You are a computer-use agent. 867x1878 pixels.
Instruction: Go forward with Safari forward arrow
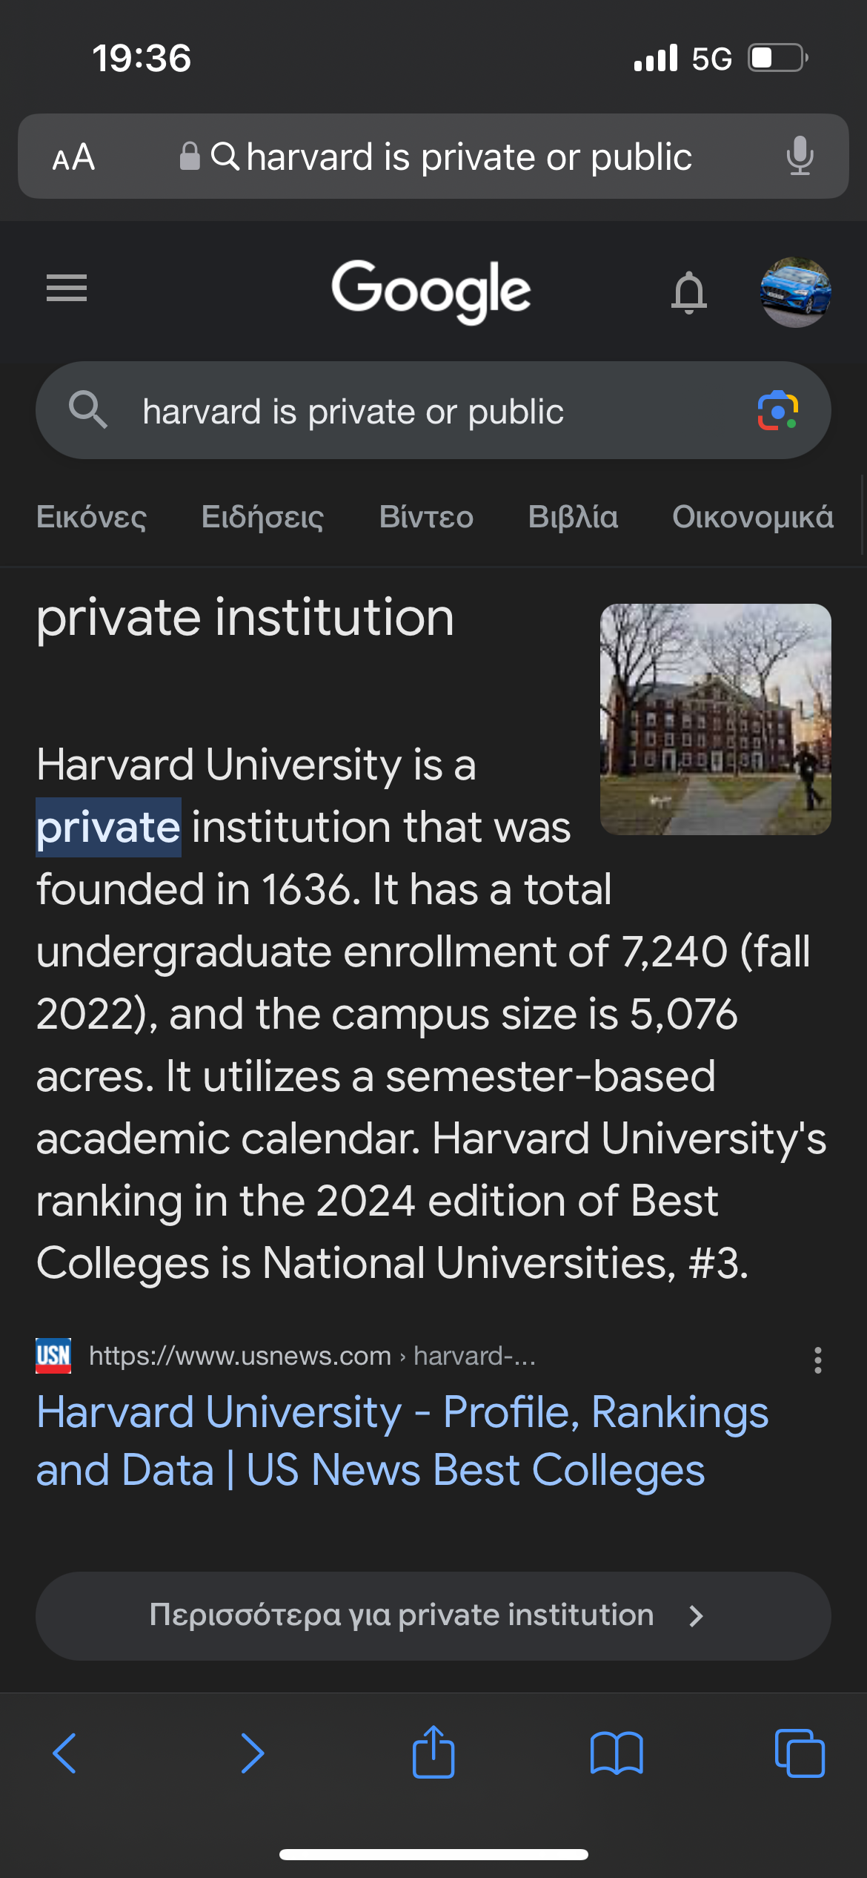click(x=252, y=1753)
